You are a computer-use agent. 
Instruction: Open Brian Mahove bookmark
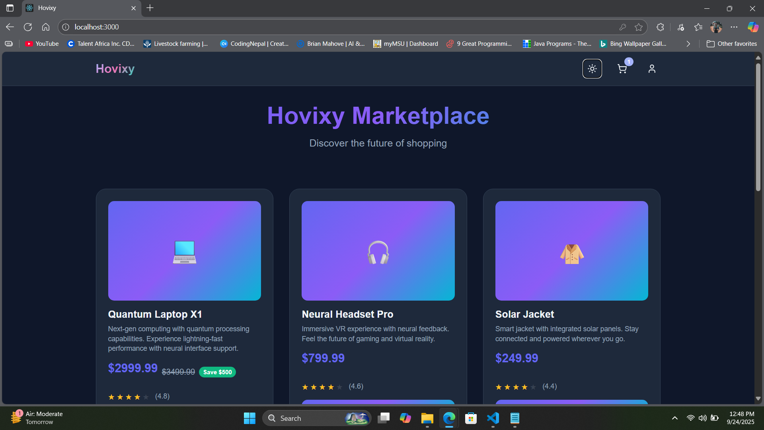331,44
